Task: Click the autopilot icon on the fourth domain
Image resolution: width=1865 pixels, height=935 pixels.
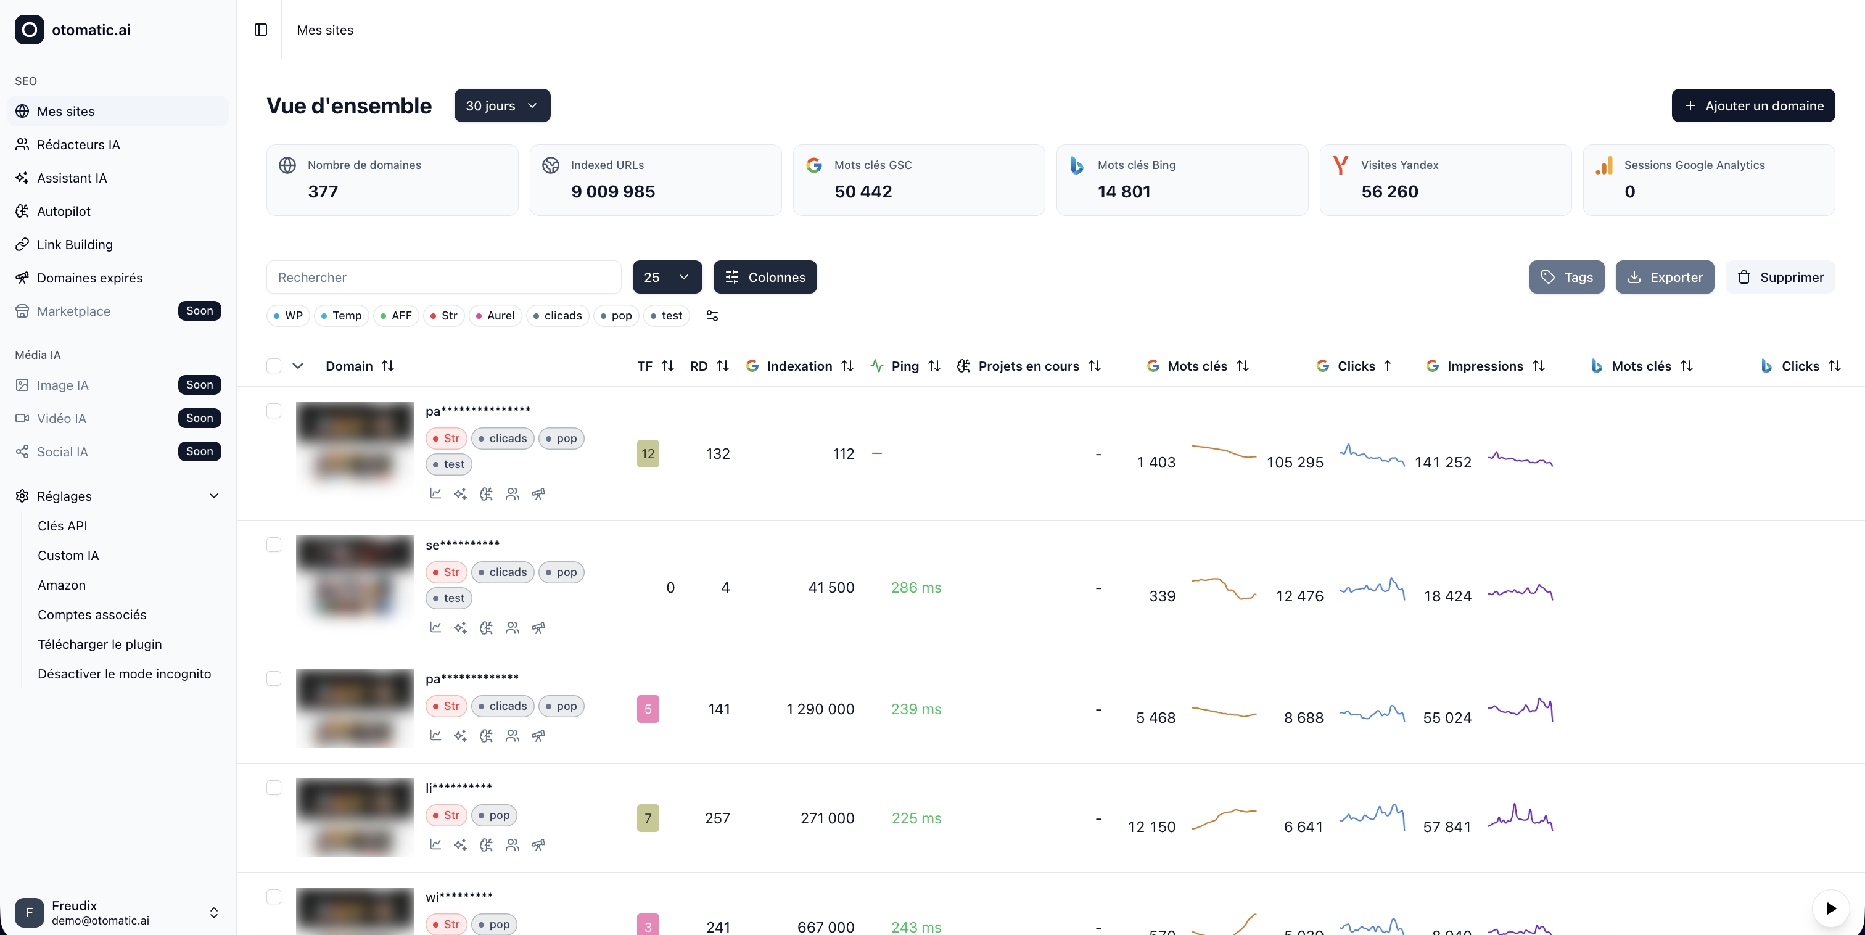Action: (487, 845)
